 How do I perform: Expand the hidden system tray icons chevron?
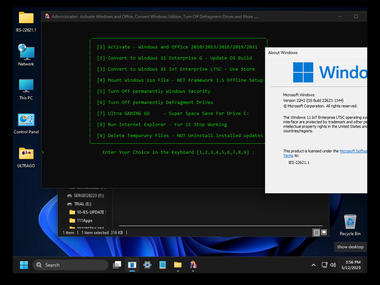(313, 265)
